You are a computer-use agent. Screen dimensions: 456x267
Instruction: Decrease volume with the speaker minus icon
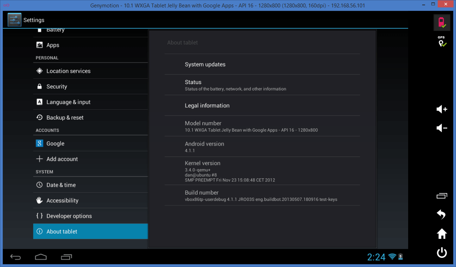point(442,128)
